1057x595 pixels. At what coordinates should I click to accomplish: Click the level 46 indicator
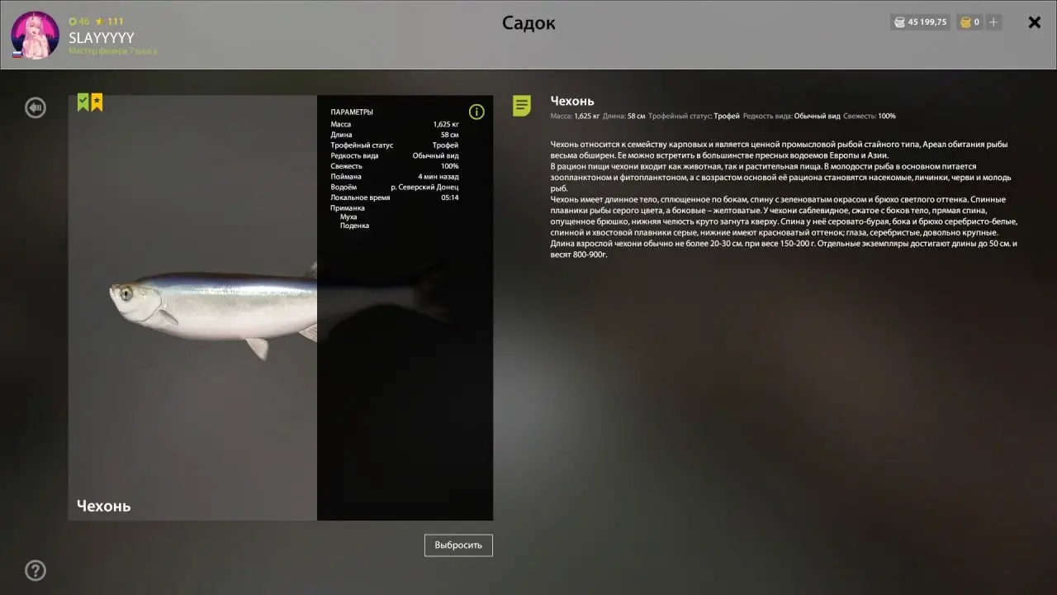point(79,21)
